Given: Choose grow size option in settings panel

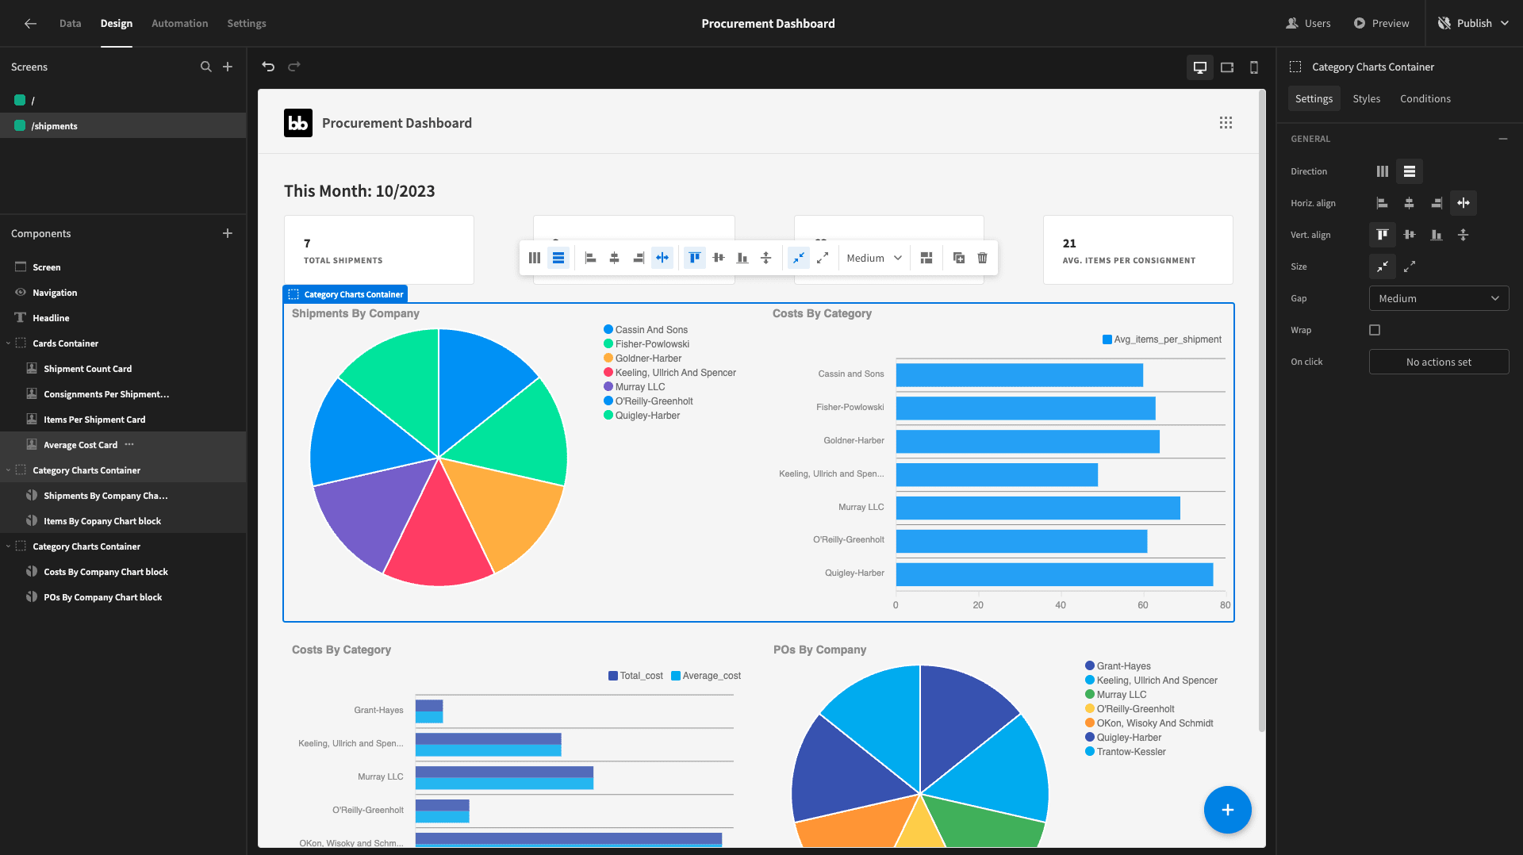Looking at the screenshot, I should click(x=1410, y=266).
